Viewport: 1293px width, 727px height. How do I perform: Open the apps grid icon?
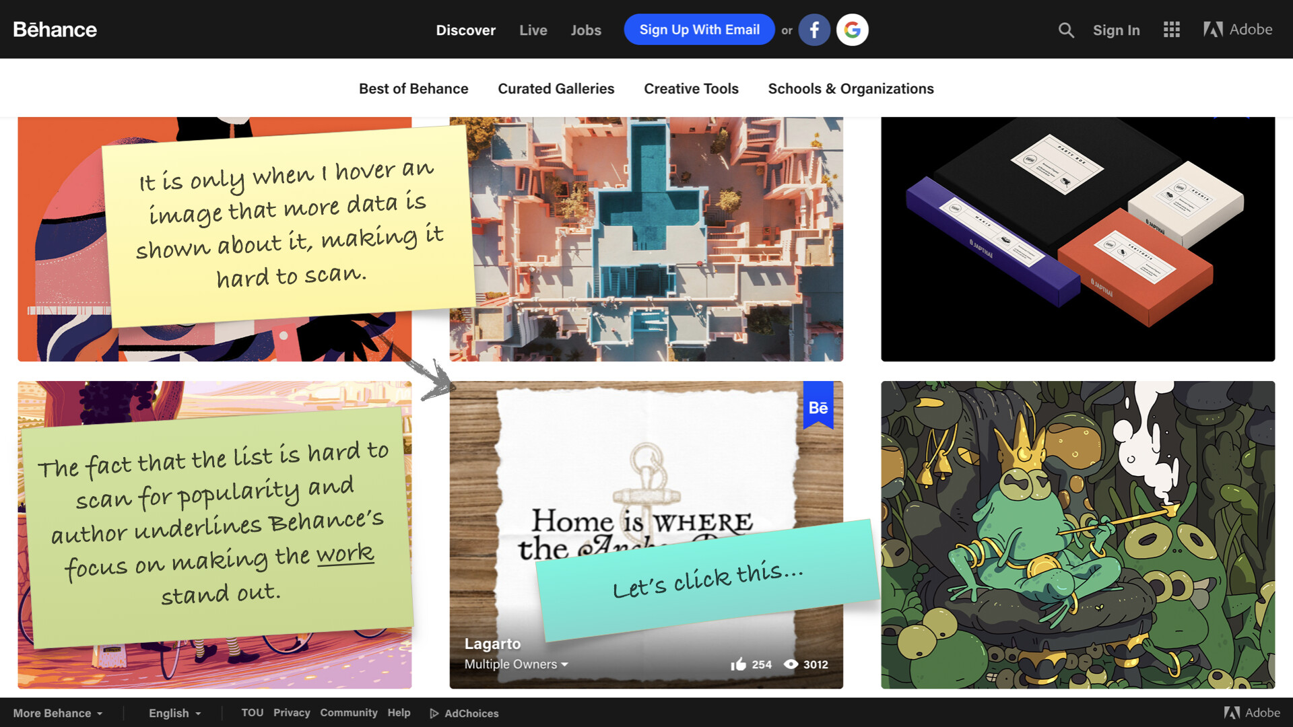(1172, 30)
